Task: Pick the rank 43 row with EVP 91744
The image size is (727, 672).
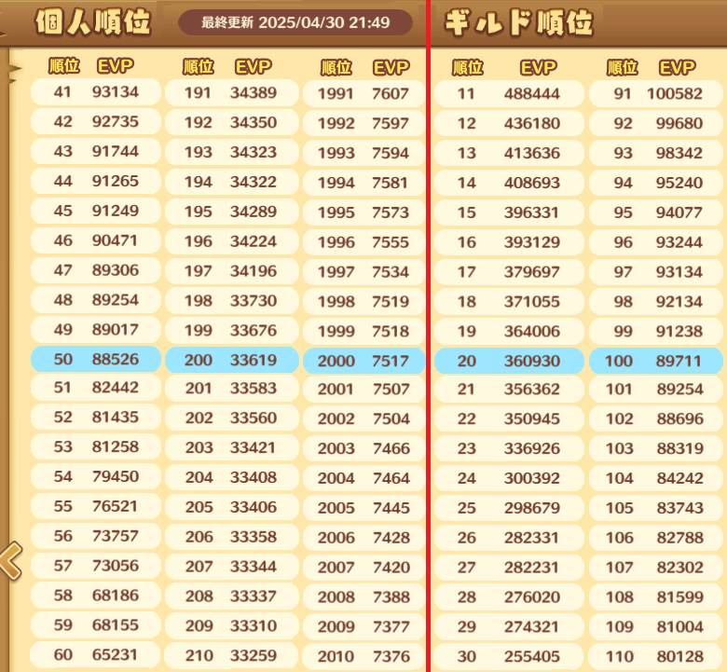Action: tap(96, 151)
